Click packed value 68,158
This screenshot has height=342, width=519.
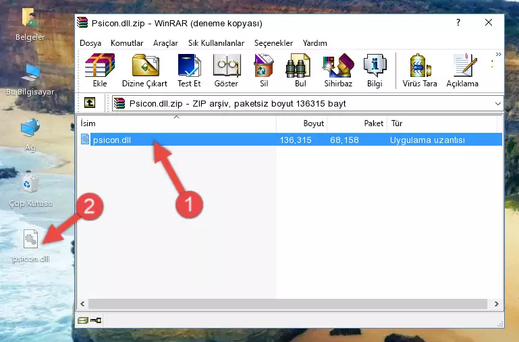click(344, 140)
